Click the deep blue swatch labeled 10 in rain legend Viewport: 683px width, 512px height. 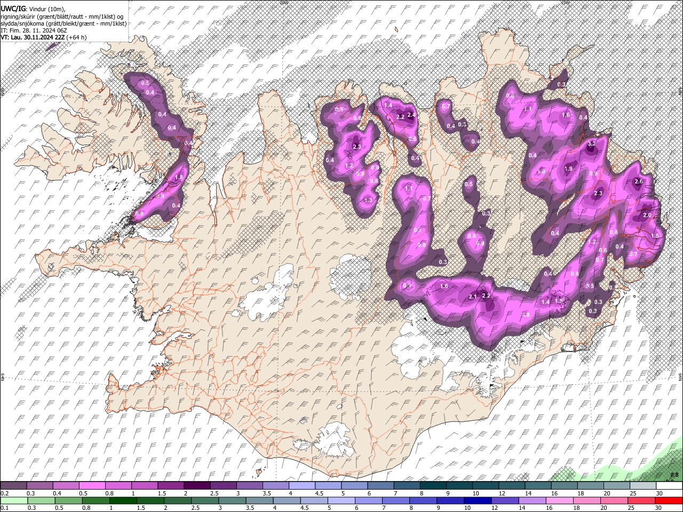click(478, 501)
